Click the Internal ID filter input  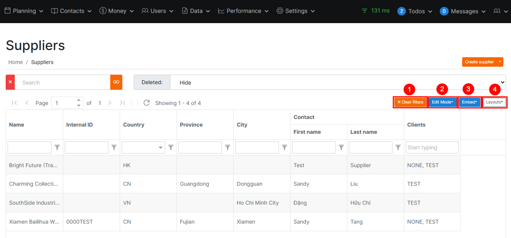86,147
